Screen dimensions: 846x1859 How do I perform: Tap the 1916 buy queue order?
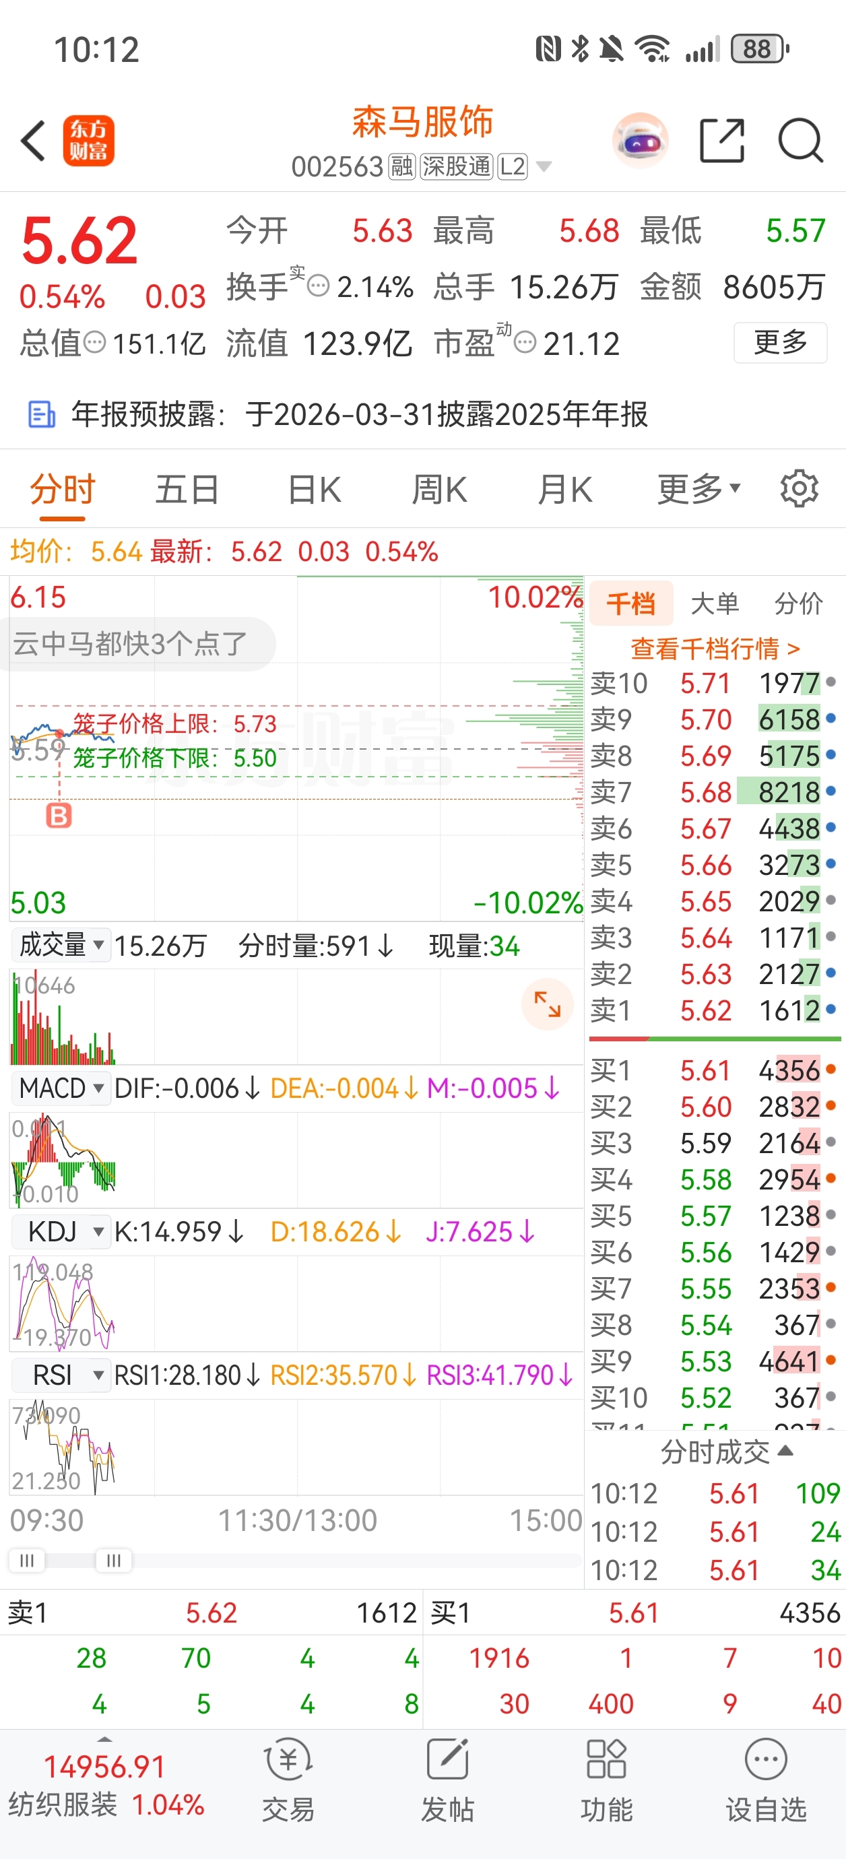click(500, 1658)
